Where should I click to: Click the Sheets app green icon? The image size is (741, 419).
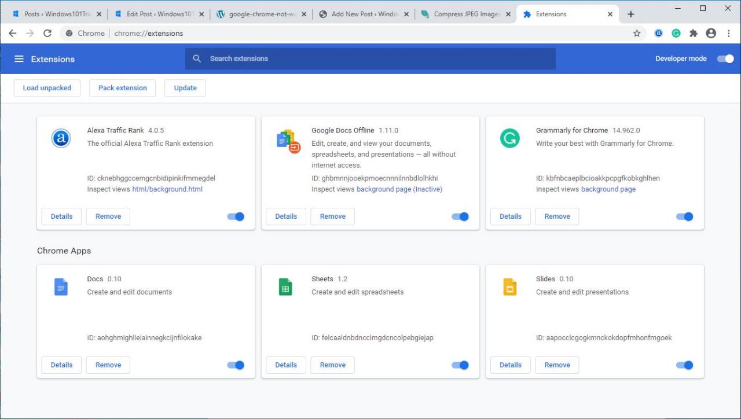[285, 287]
